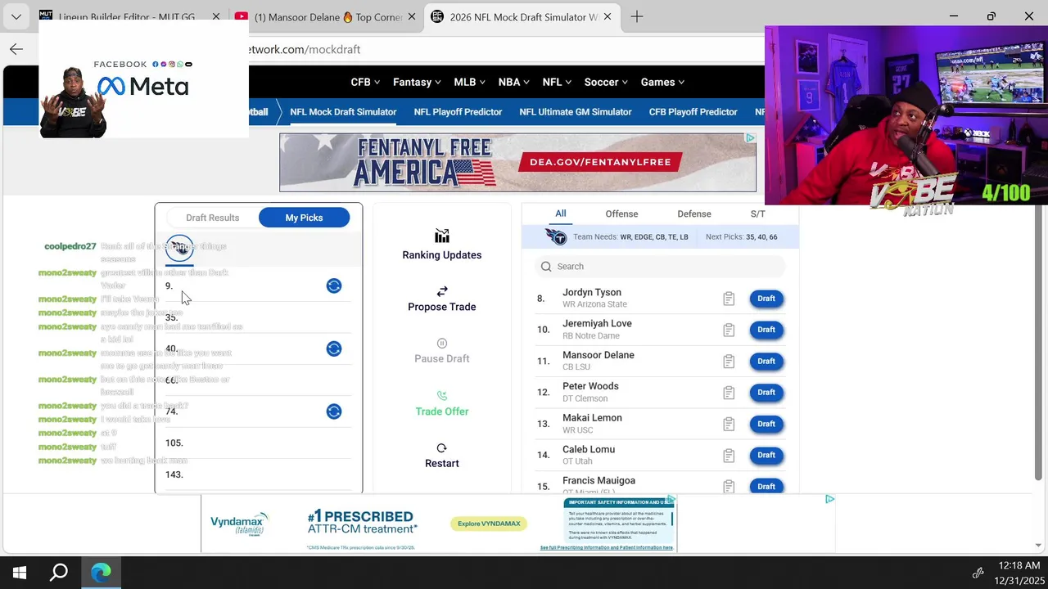
Task: Click the green Trade Offer phone icon
Action: 442,396
